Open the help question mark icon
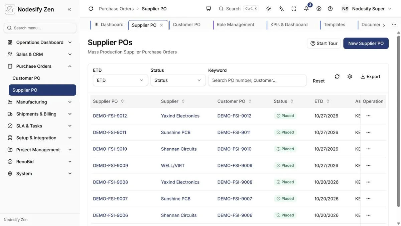This screenshot has width=401, height=226. (x=330, y=9)
